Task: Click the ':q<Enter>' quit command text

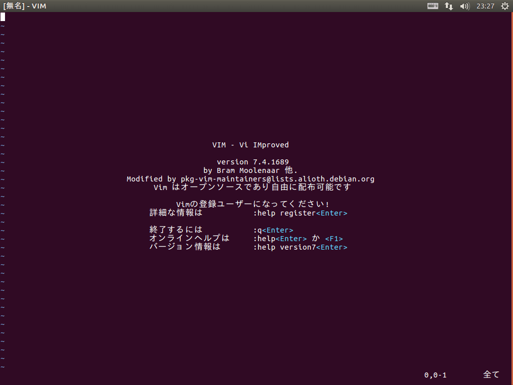Action: click(274, 230)
